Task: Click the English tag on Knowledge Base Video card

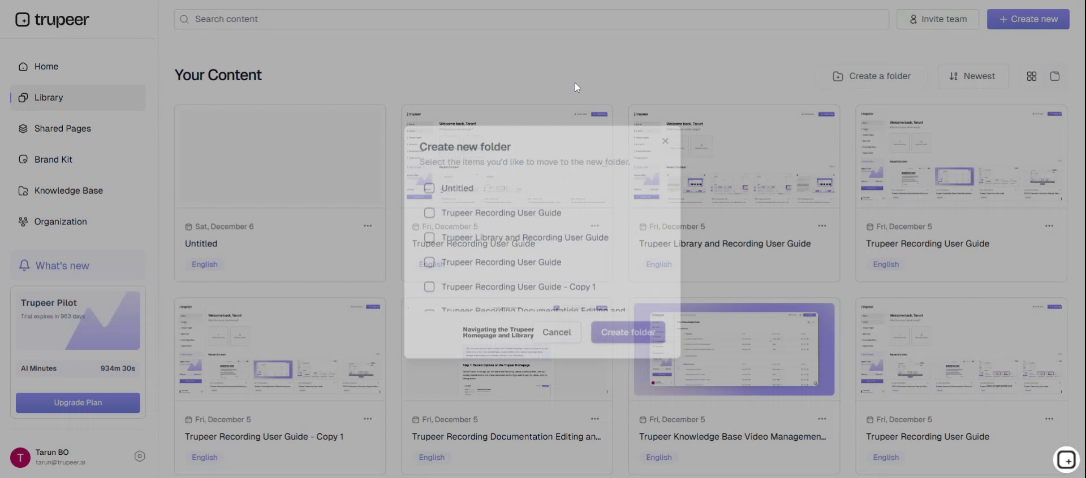Action: click(x=659, y=458)
